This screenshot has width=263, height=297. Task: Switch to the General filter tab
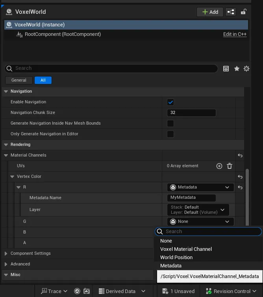click(x=19, y=80)
